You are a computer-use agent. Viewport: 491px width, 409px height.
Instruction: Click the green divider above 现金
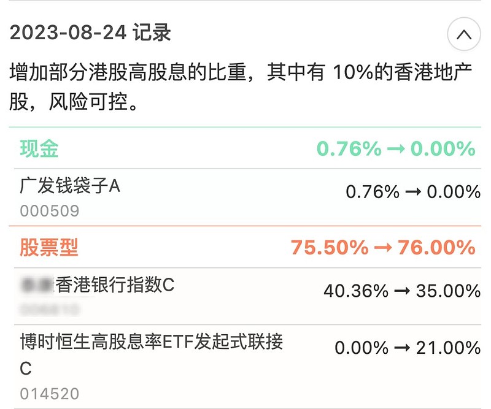click(x=245, y=127)
